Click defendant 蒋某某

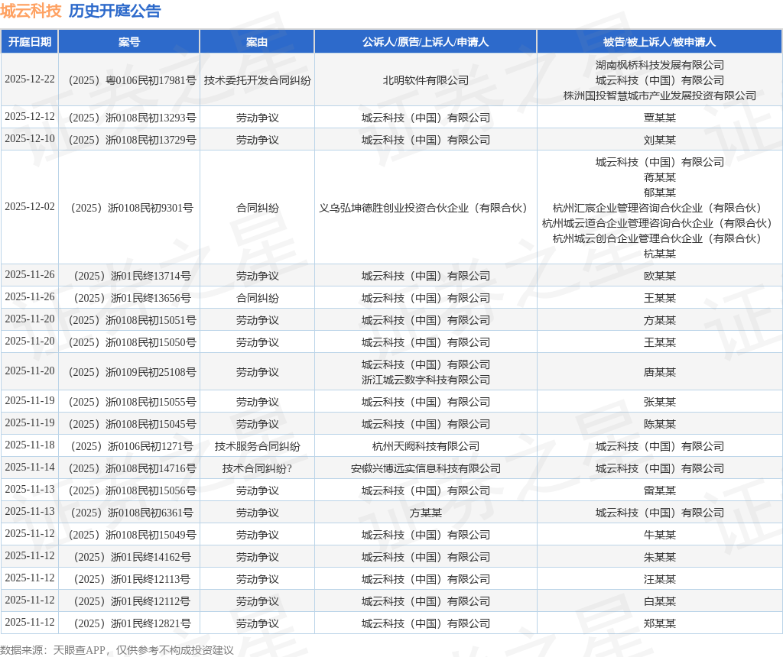[x=660, y=177]
